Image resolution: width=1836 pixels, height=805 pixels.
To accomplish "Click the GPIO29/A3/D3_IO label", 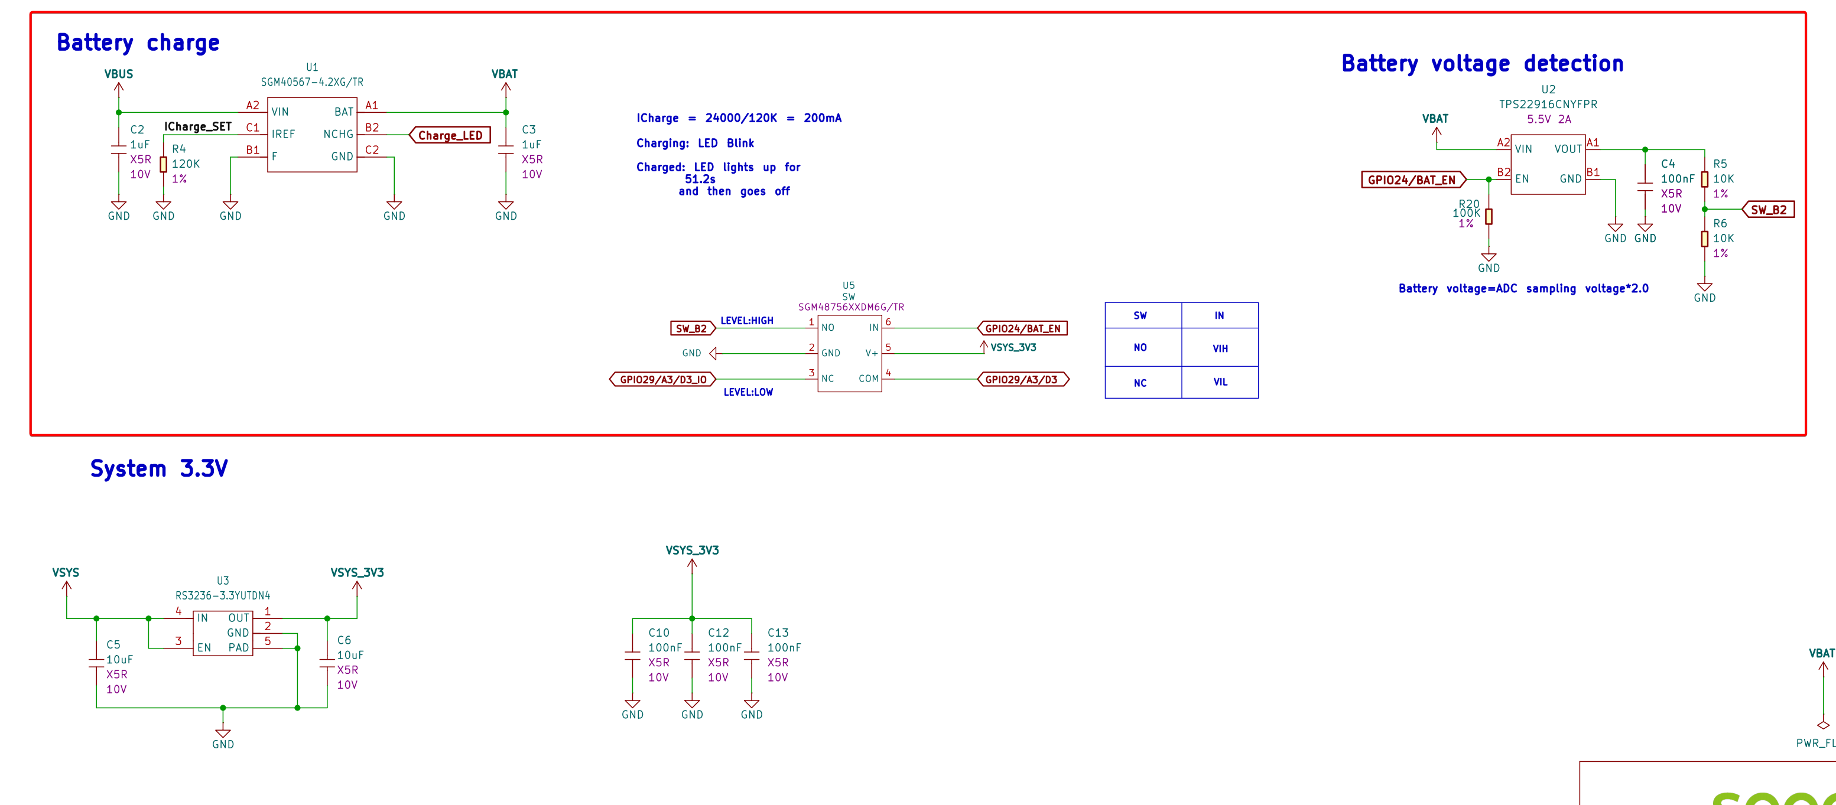I will (663, 380).
